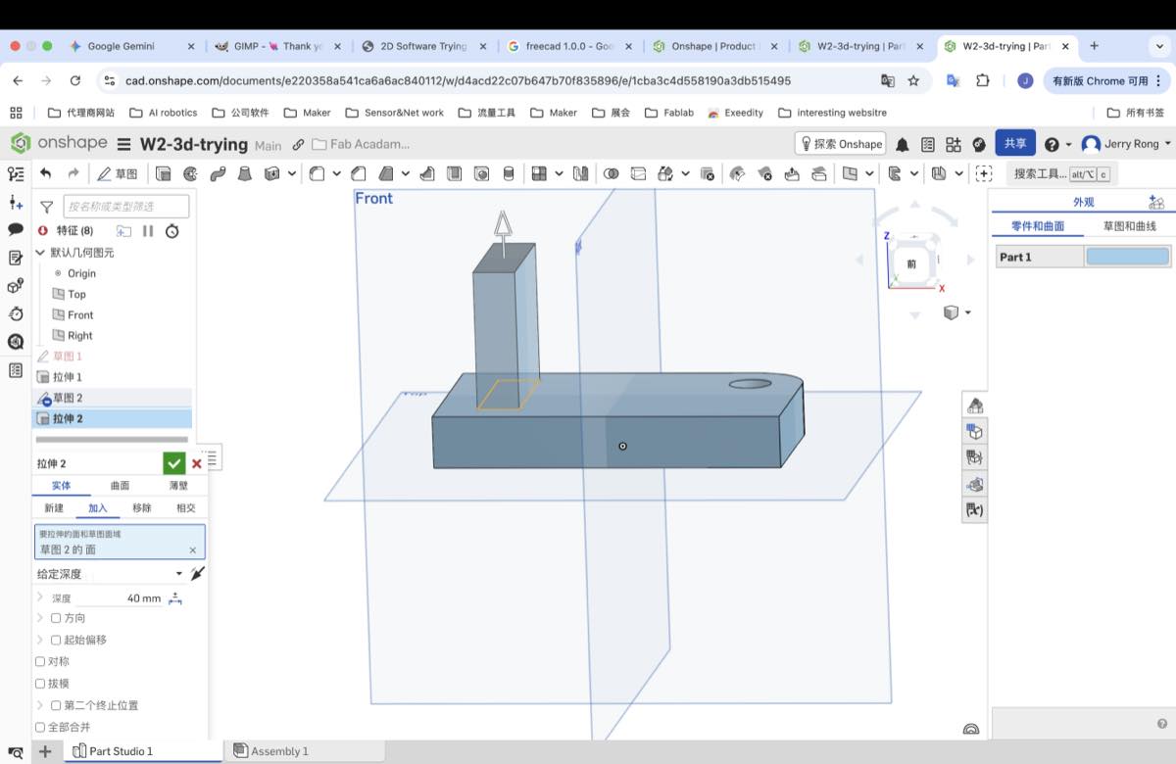Image resolution: width=1176 pixels, height=764 pixels.
Task: Confirm 拉伸 2 with the green checkmark
Action: [x=173, y=463]
